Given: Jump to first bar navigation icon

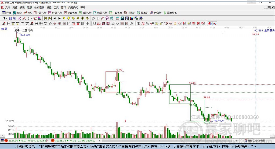Looking at the screenshot, I should (45, 18).
